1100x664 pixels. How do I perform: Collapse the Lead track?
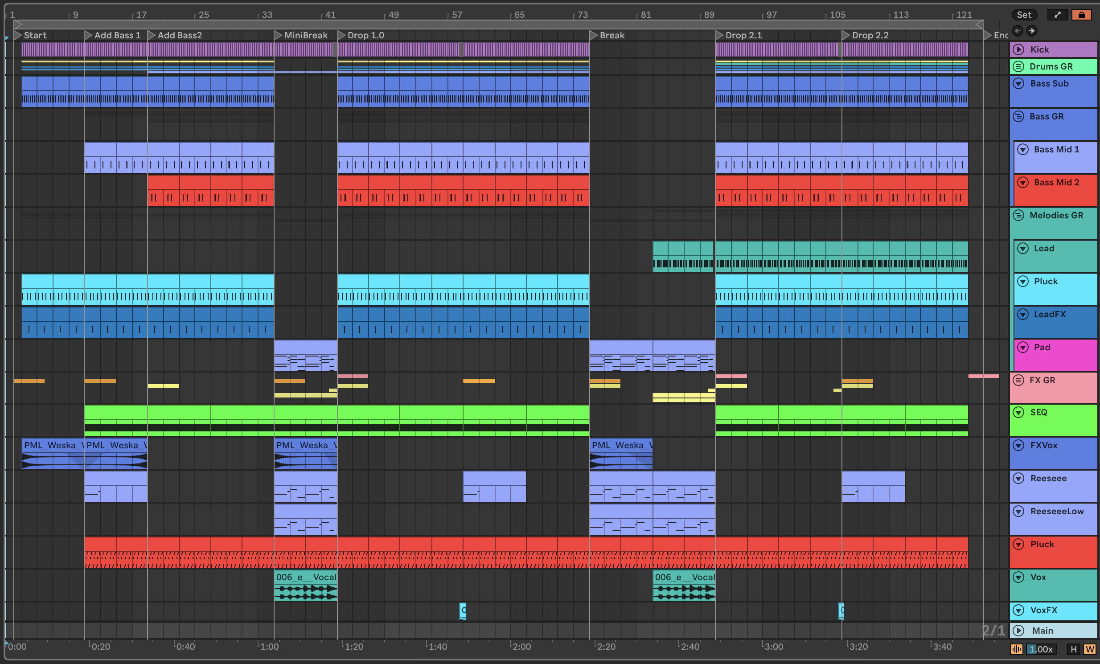point(1023,249)
